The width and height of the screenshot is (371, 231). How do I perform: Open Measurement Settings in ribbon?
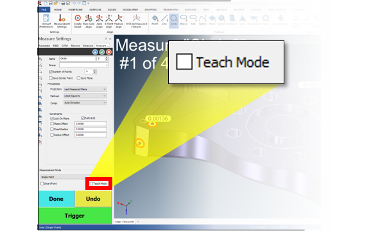tap(62, 21)
